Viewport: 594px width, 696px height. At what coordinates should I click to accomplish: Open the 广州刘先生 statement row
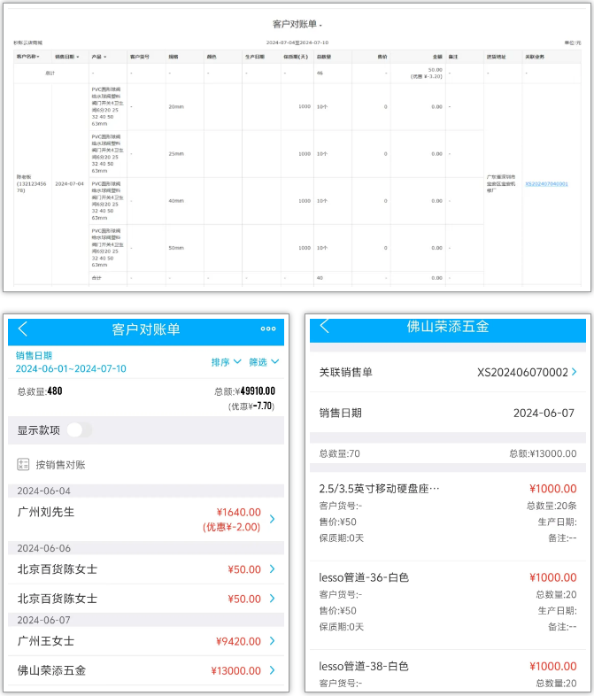tap(146, 519)
